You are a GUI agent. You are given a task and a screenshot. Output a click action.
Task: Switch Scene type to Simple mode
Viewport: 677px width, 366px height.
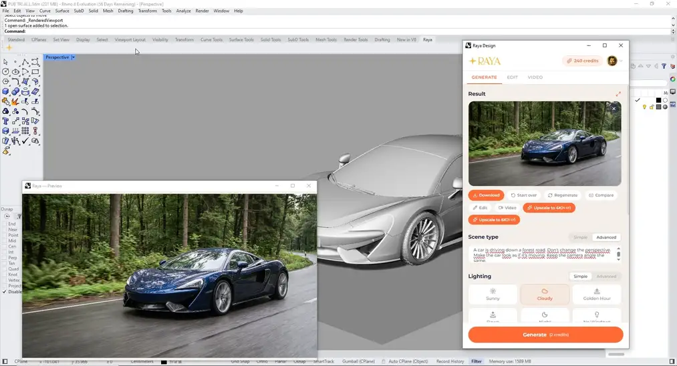coord(580,237)
